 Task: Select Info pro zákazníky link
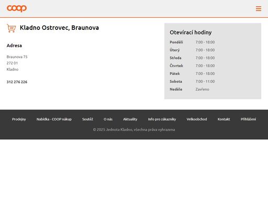tap(162, 119)
